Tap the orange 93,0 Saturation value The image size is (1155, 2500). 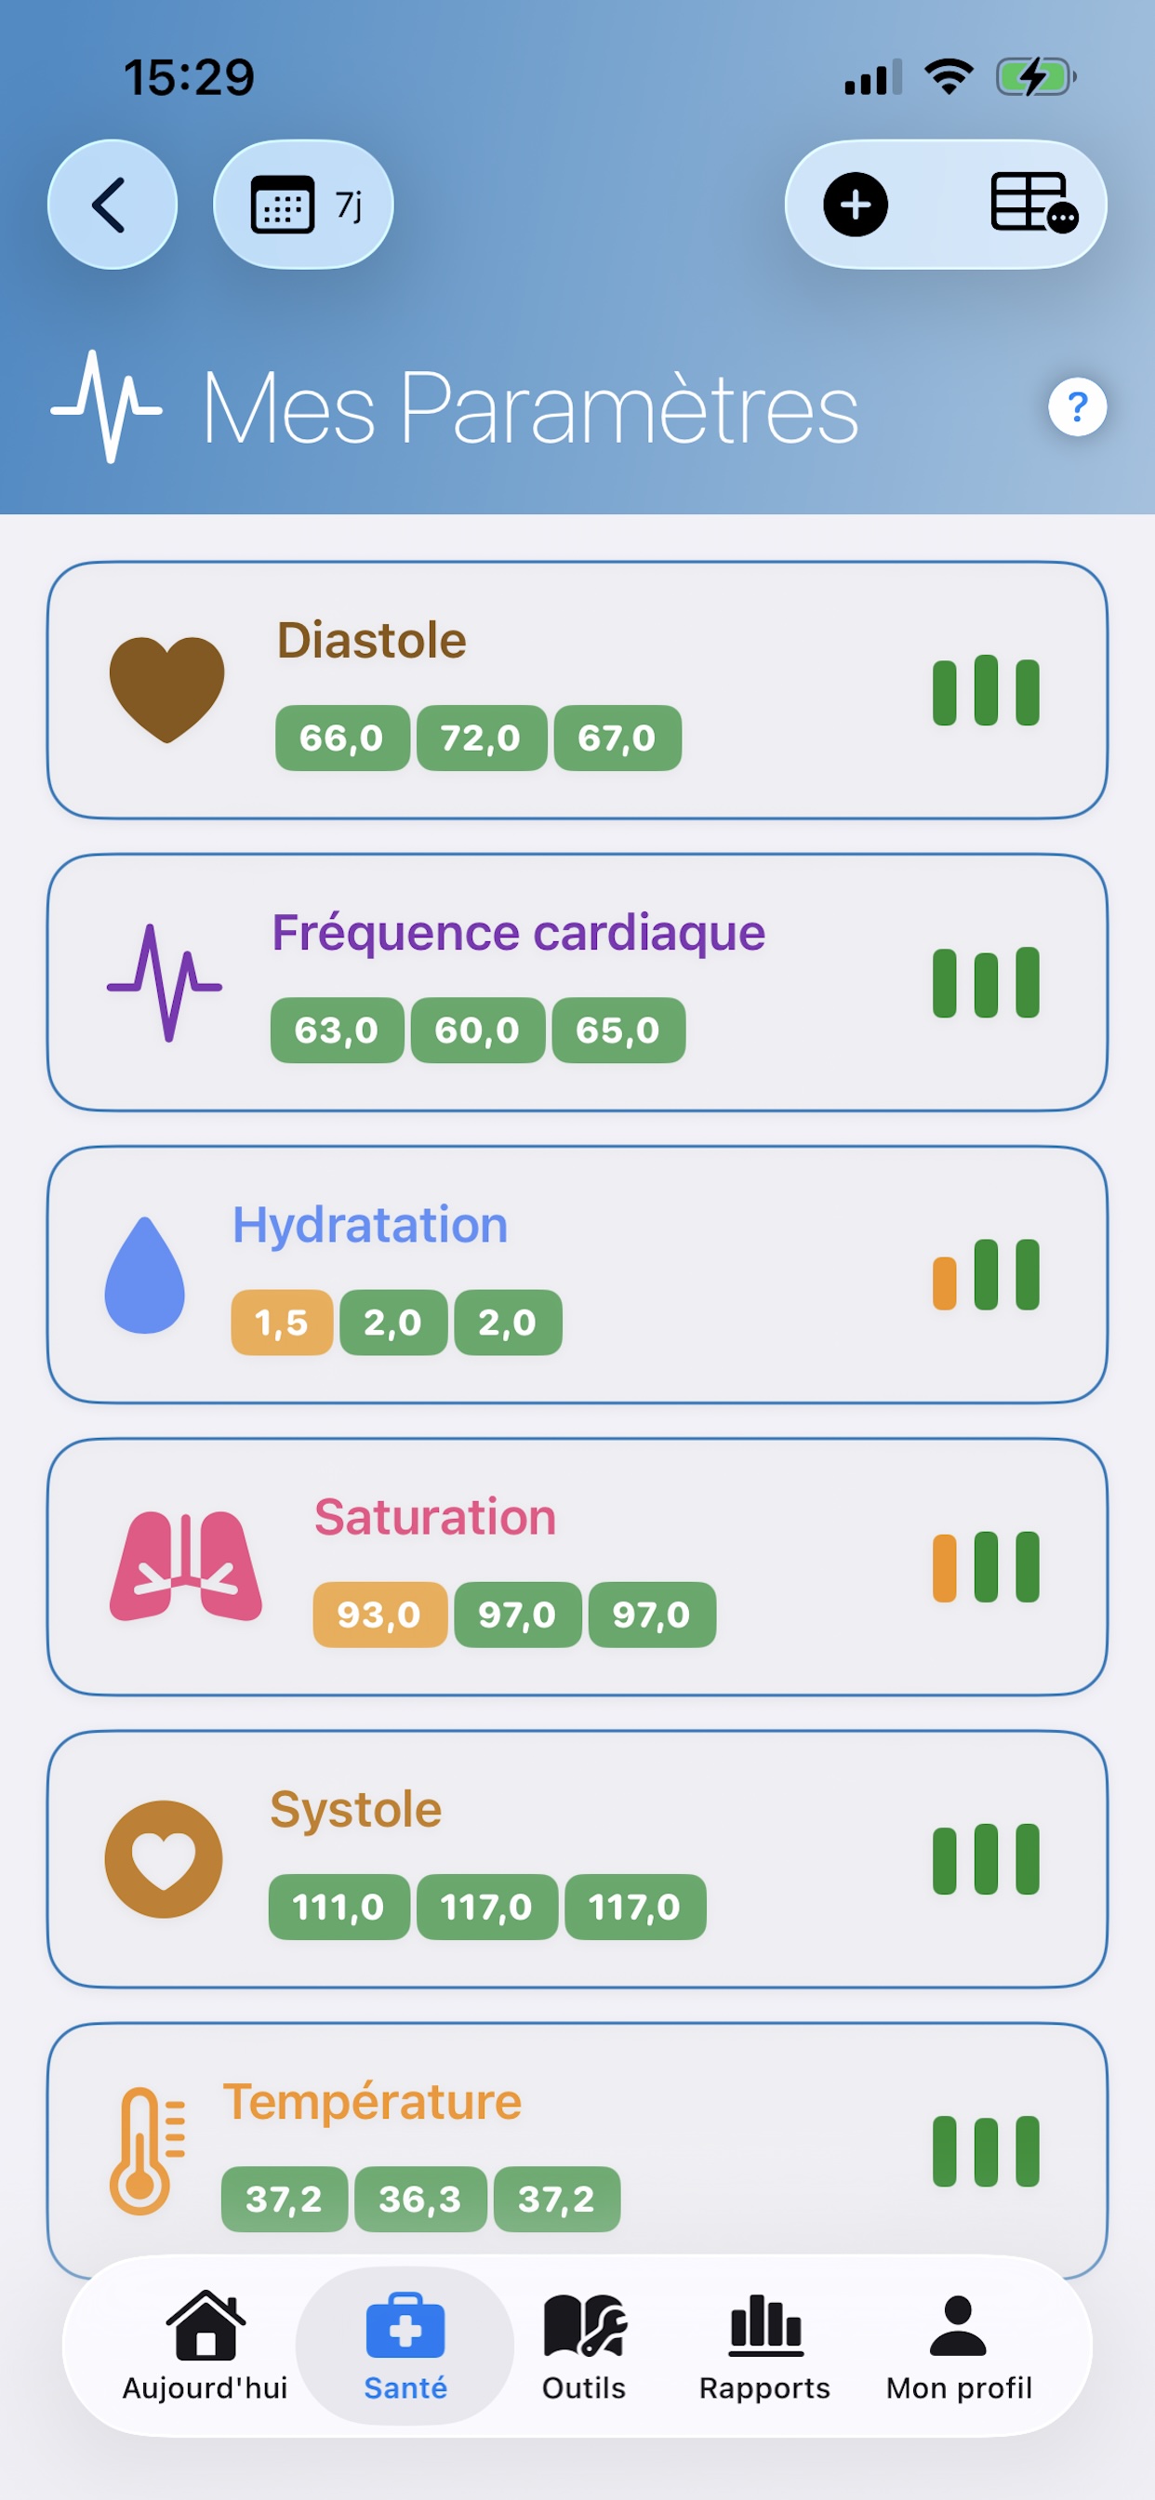click(x=379, y=1615)
